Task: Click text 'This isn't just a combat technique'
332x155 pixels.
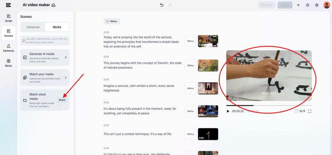Action: pyautogui.click(x=137, y=134)
